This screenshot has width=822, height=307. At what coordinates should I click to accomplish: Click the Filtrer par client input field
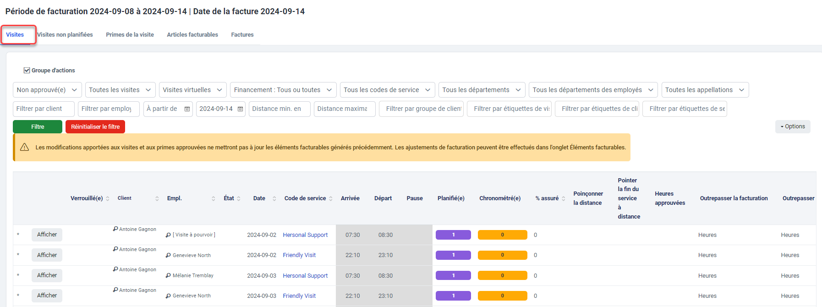click(x=44, y=109)
